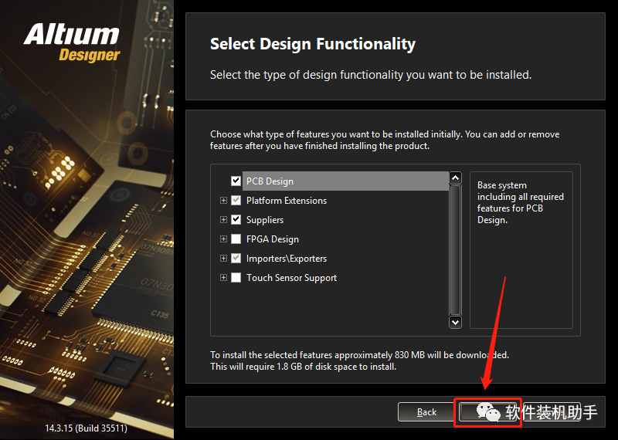Toggle the Importers\Exporters checkbox
Screen dimensions: 618x440
(x=236, y=258)
